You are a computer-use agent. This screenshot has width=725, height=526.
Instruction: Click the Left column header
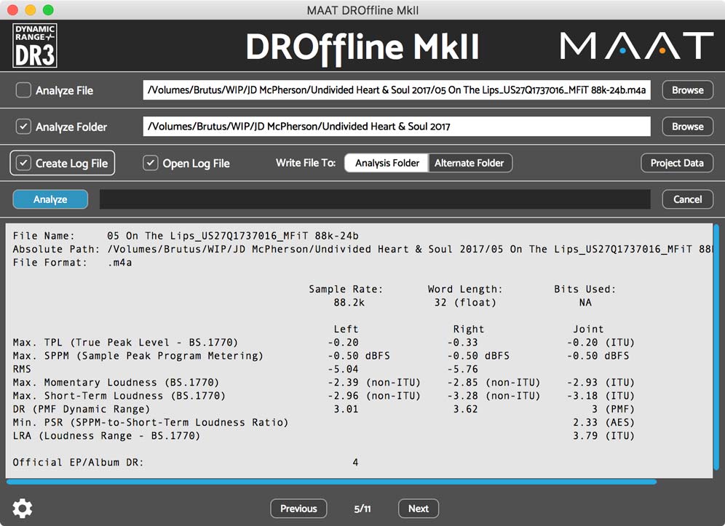pyautogui.click(x=346, y=329)
